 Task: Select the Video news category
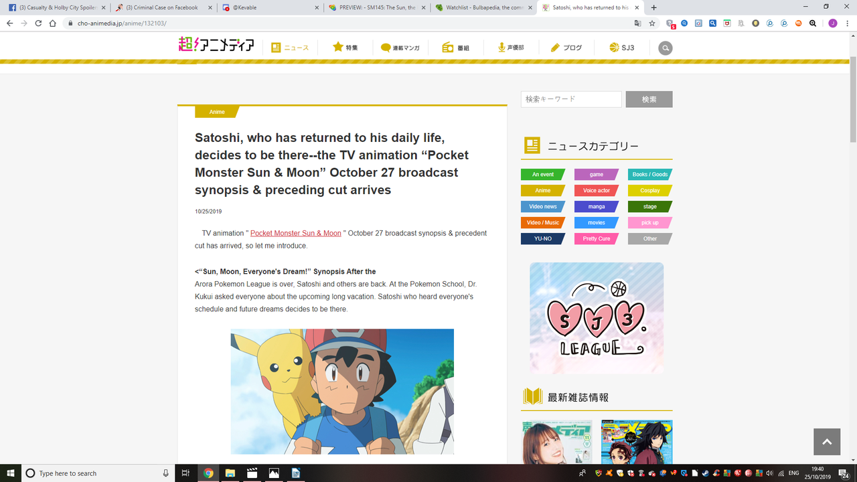pyautogui.click(x=543, y=206)
